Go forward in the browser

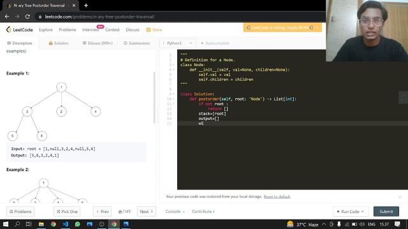17,17
